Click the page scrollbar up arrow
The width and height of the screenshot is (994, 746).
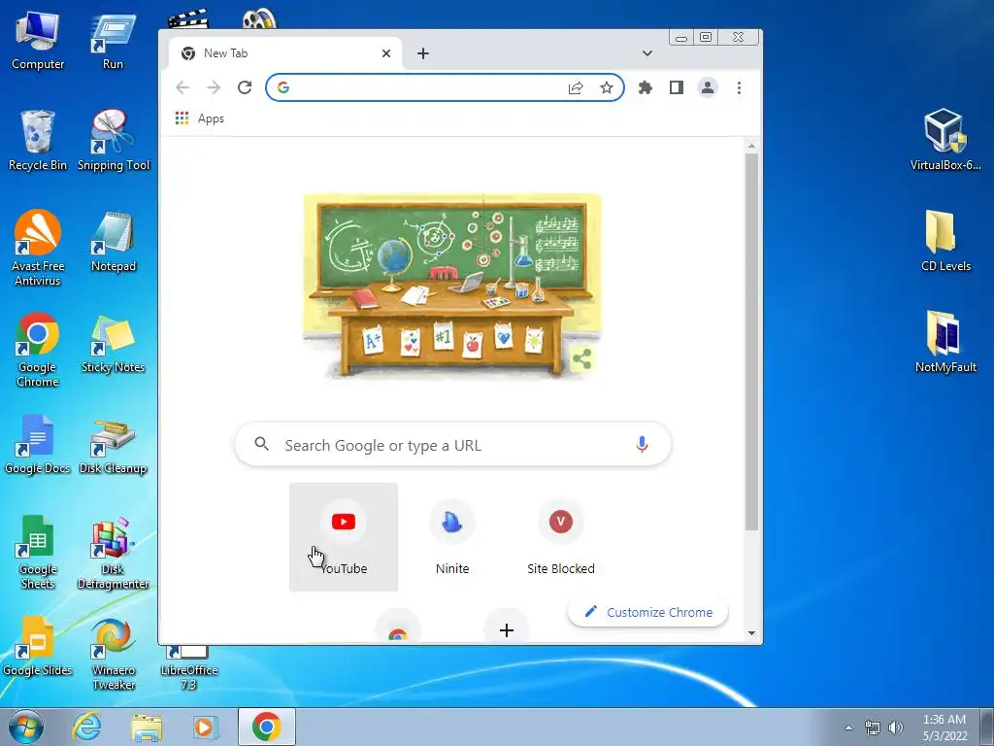pos(752,147)
